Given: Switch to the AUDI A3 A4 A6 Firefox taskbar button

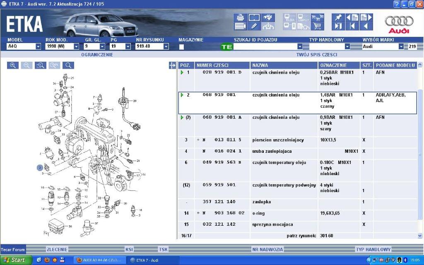Looking at the screenshot, I should point(99,260).
